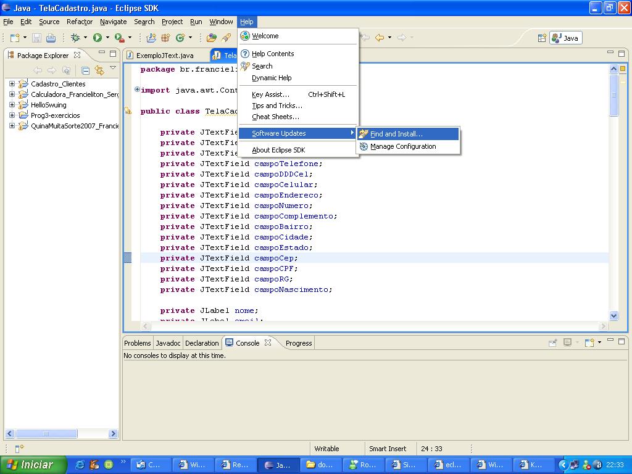
Task: Toggle Link with Editor in Package Explorer
Action: (99, 70)
